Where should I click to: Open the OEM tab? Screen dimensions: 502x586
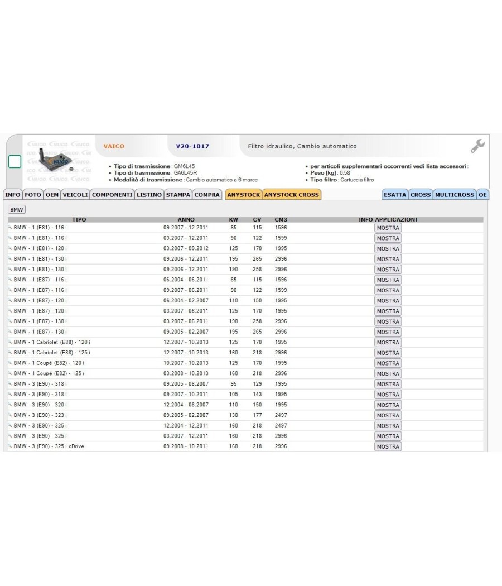click(52, 195)
